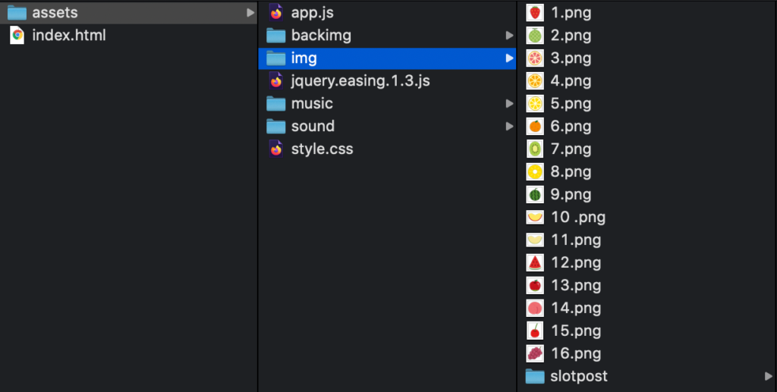Click the blue music folder icon
777x392 pixels.
pos(276,103)
